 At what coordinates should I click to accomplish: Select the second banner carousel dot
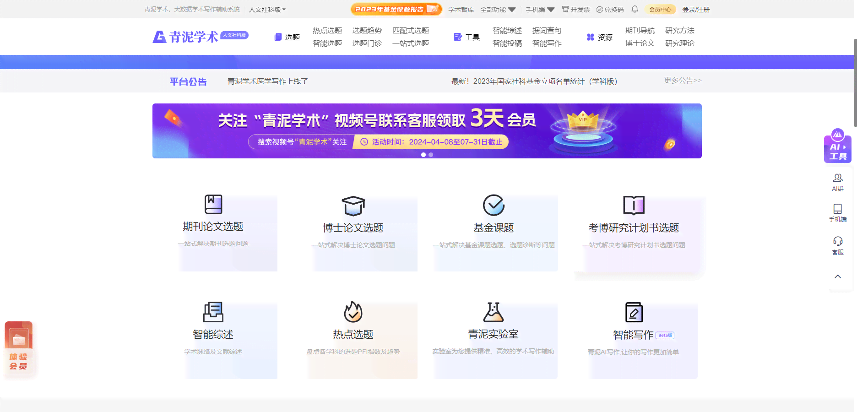431,155
